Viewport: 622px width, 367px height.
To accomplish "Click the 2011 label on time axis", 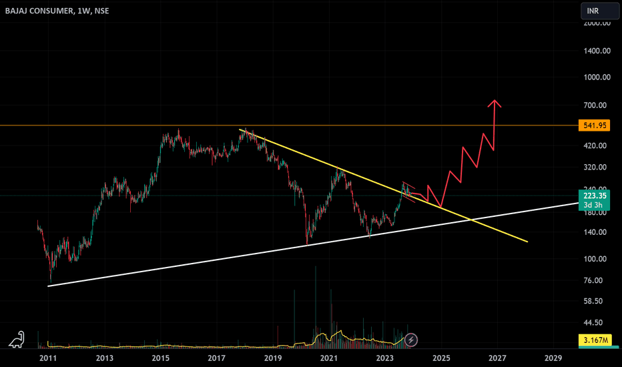I will [x=48, y=358].
